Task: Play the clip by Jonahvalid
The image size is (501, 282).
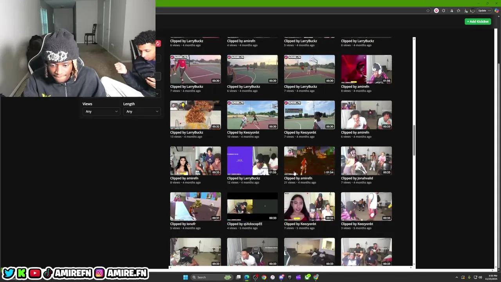Action: click(x=366, y=161)
